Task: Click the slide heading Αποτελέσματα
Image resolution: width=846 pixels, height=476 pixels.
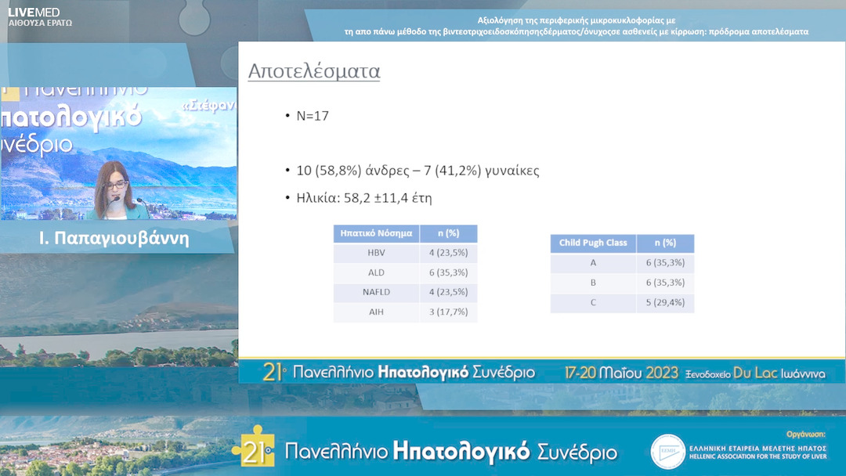Action: (314, 71)
